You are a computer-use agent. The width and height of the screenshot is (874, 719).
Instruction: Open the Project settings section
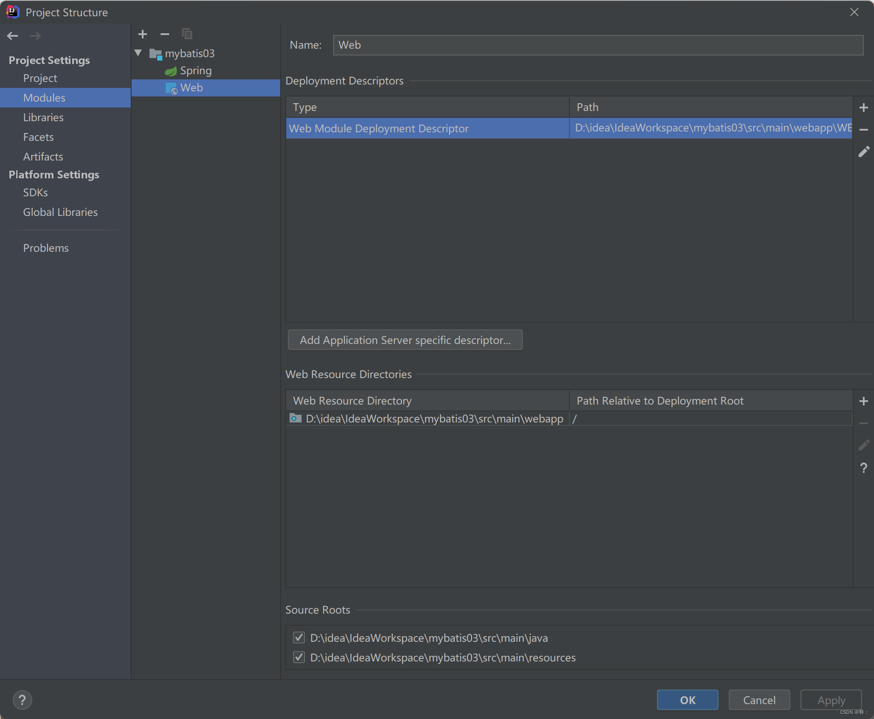click(40, 78)
